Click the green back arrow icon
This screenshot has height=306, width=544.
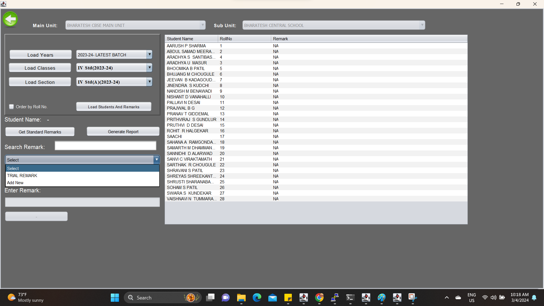click(10, 19)
